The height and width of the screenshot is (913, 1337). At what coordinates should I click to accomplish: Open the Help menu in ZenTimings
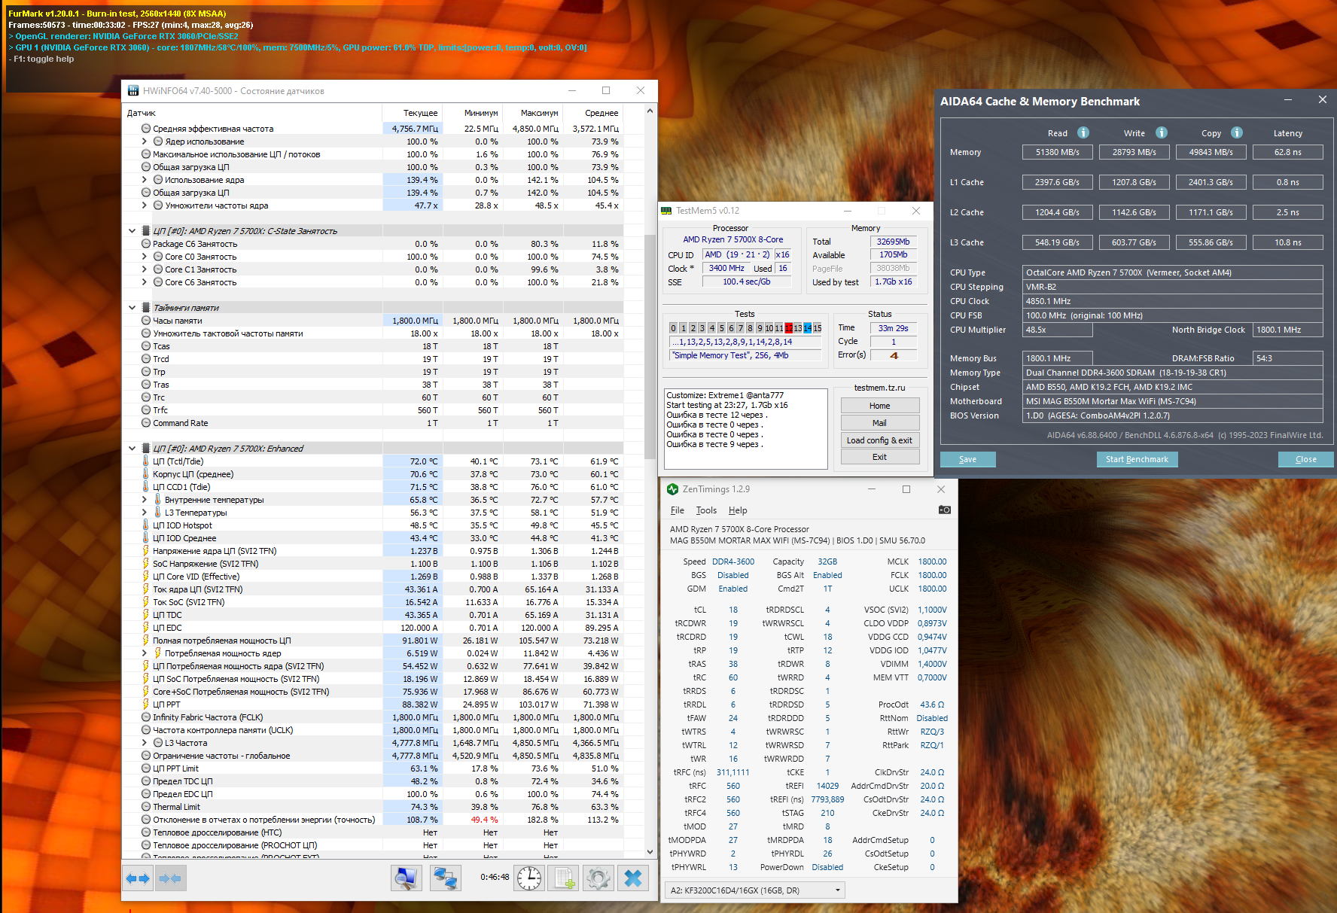[738, 510]
